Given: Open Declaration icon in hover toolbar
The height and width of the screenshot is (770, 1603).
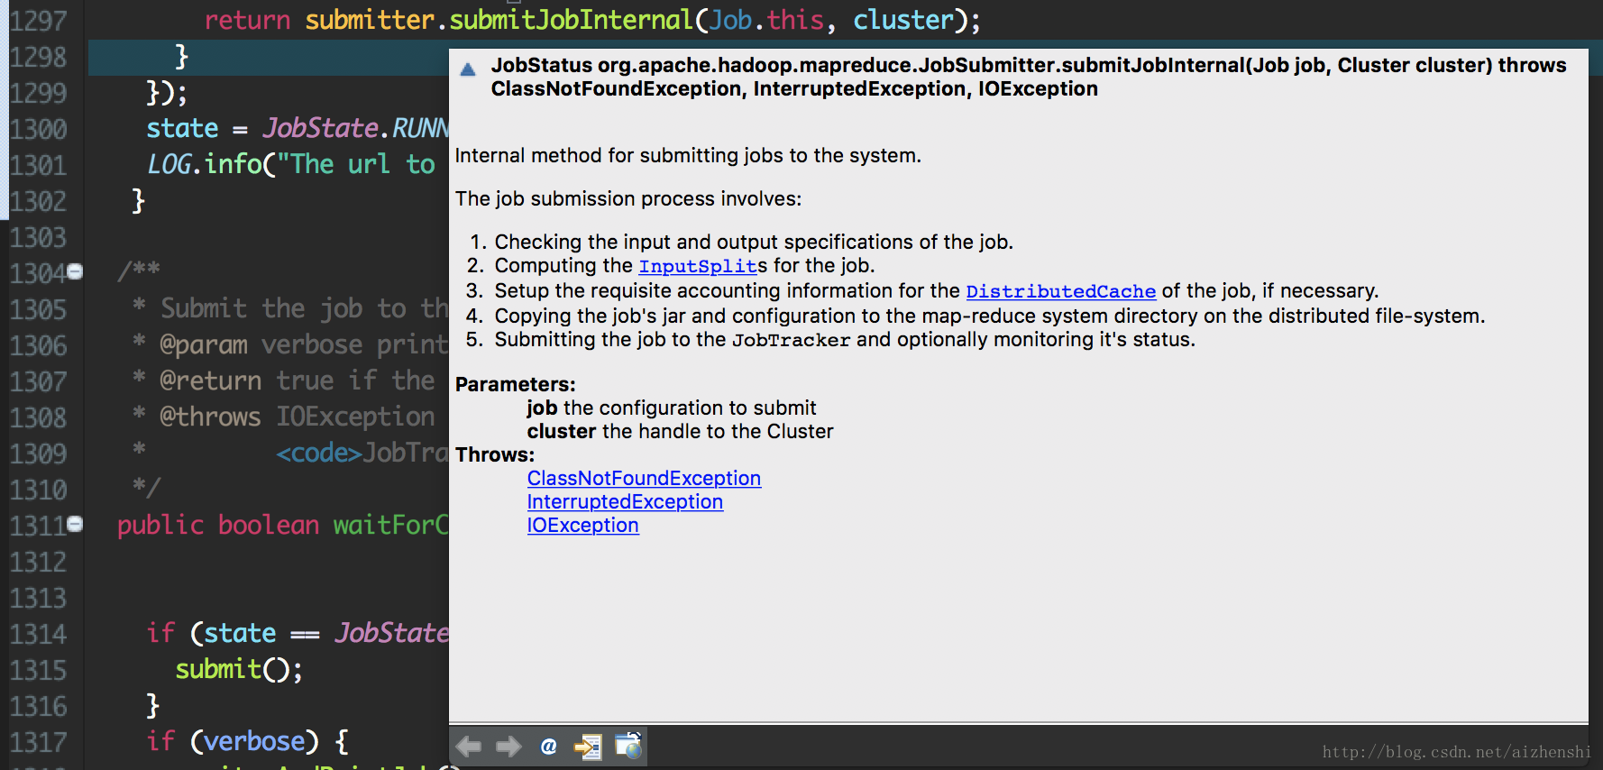Looking at the screenshot, I should (588, 747).
